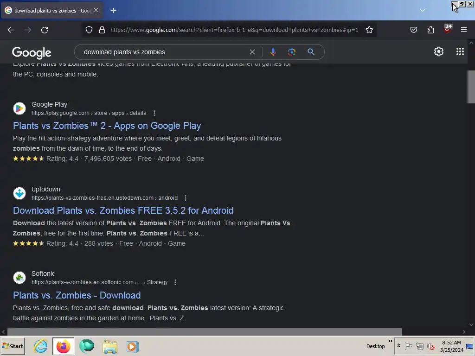Click the play.google.com breadcrumb URL
Viewport: 475px width, 356px height.
(89, 113)
